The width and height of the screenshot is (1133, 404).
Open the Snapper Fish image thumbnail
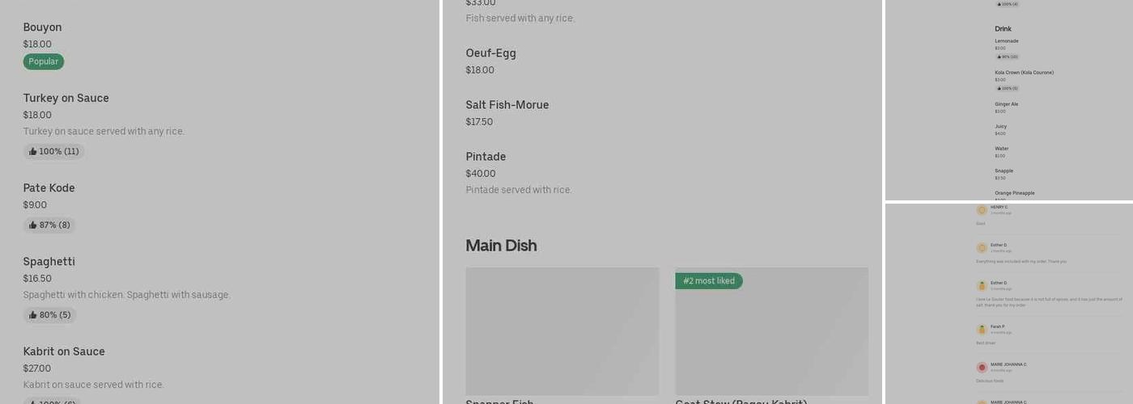[562, 331]
